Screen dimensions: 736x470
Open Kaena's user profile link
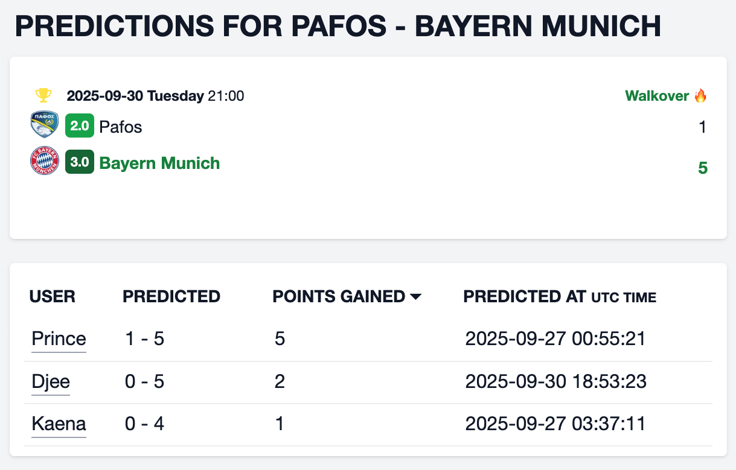point(59,424)
